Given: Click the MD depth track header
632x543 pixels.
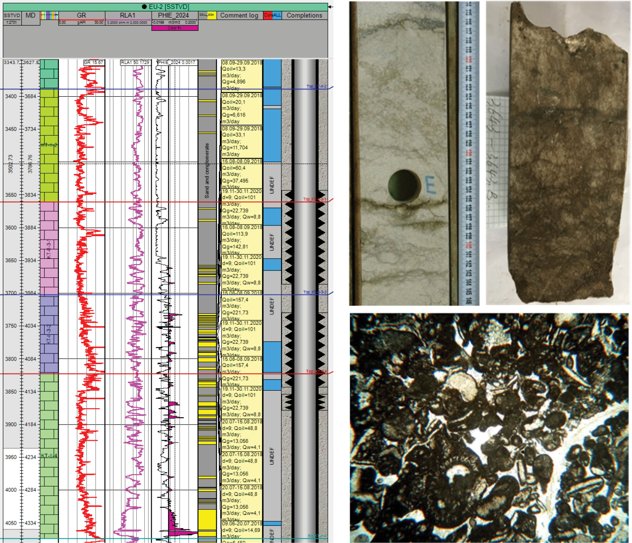Looking at the screenshot, I should [x=30, y=15].
